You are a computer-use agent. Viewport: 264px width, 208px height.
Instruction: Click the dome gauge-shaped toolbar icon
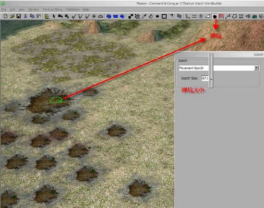(x=100, y=16)
